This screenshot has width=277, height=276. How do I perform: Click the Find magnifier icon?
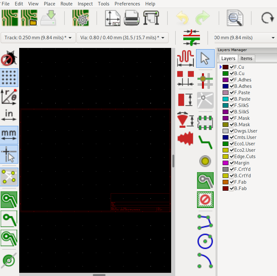click(235, 18)
